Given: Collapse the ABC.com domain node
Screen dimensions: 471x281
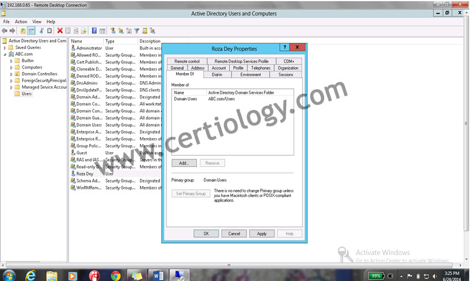Looking at the screenshot, I should pyautogui.click(x=5, y=54).
